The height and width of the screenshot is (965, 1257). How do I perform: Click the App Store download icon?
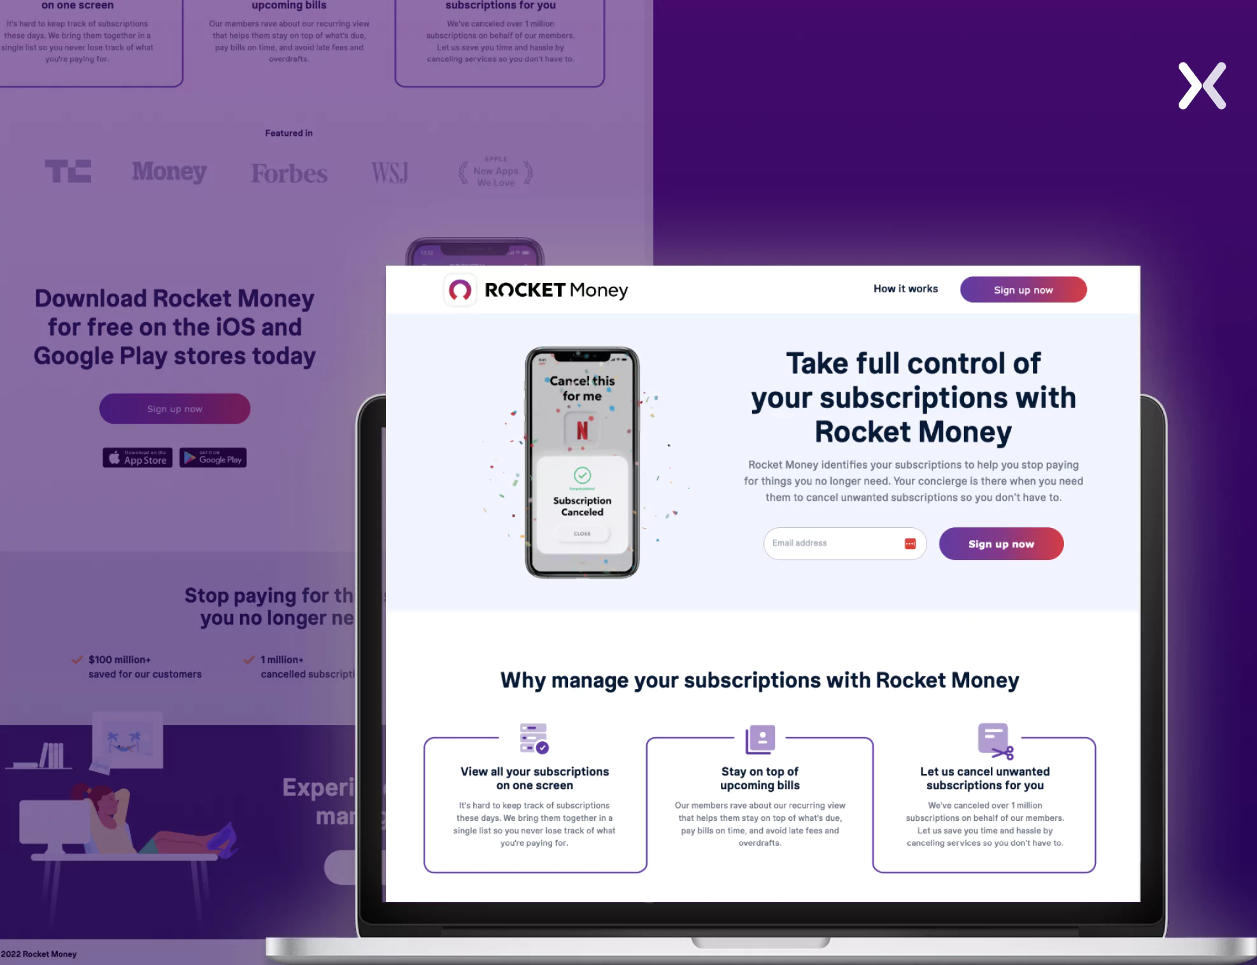(x=137, y=457)
